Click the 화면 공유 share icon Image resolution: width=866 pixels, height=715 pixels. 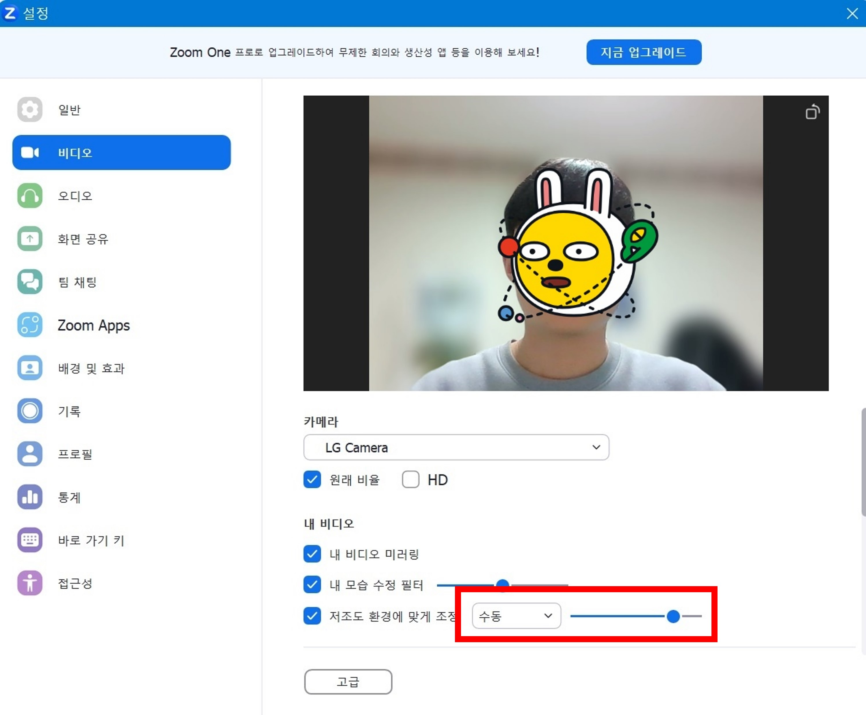click(x=30, y=238)
